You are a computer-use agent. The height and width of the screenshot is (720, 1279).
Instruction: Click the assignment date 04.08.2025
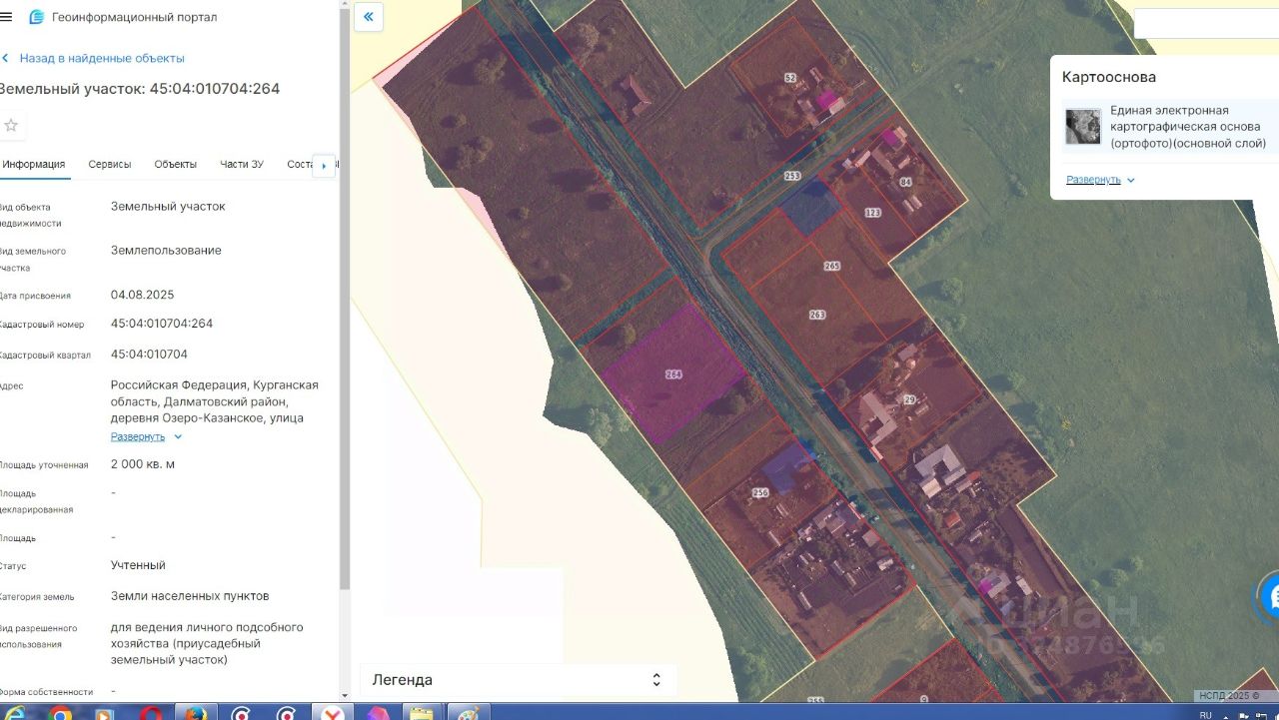[142, 295]
